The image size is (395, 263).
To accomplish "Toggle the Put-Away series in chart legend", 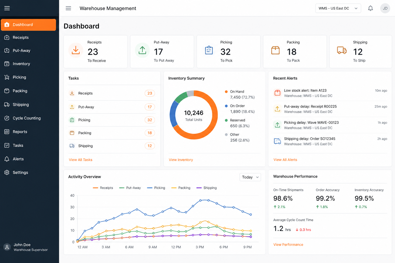I will click(130, 188).
